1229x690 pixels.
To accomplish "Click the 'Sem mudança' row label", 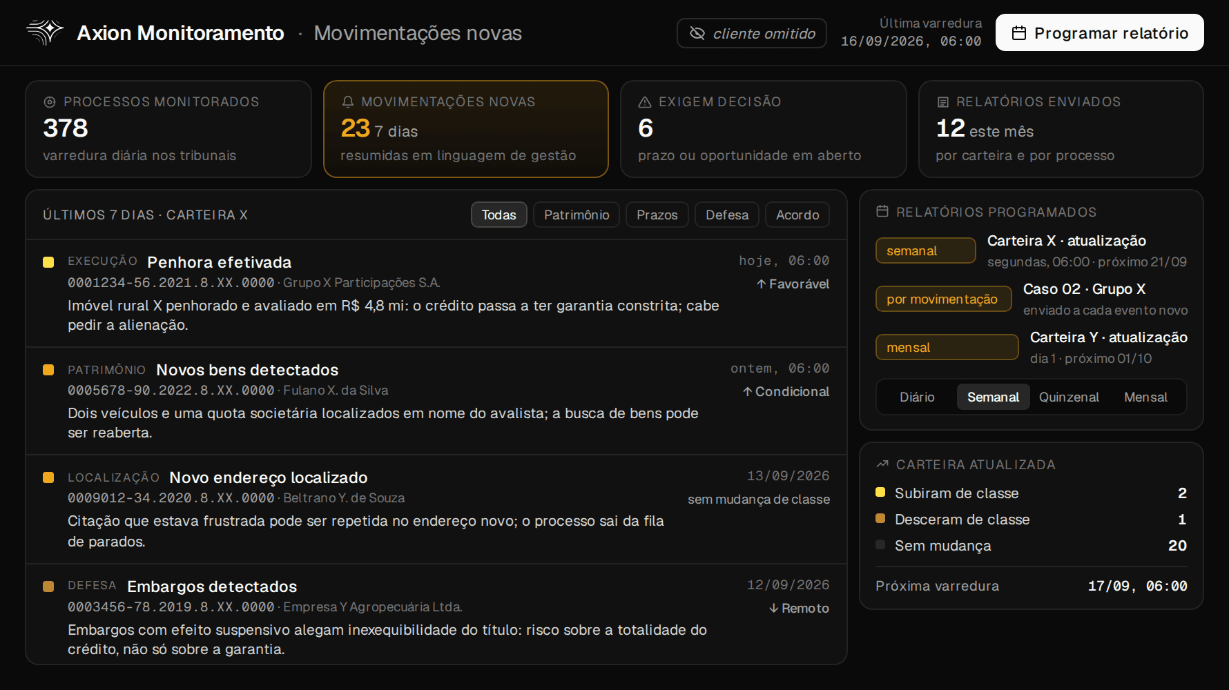I will pos(943,546).
